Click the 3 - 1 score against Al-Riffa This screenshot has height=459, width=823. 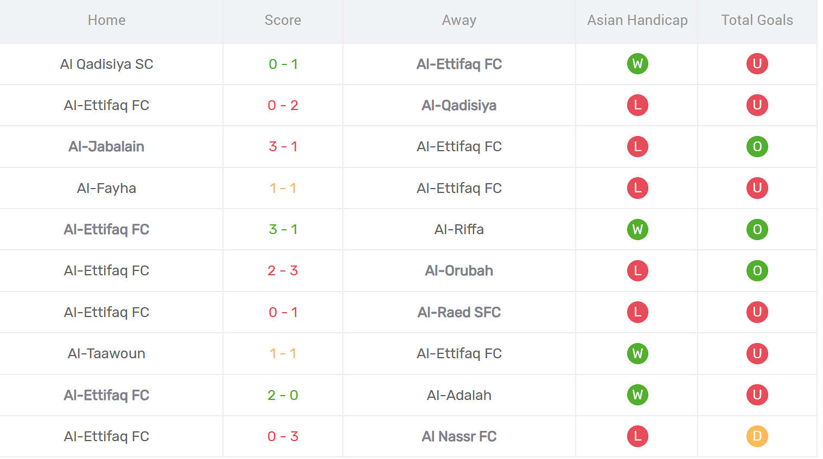pyautogui.click(x=283, y=229)
